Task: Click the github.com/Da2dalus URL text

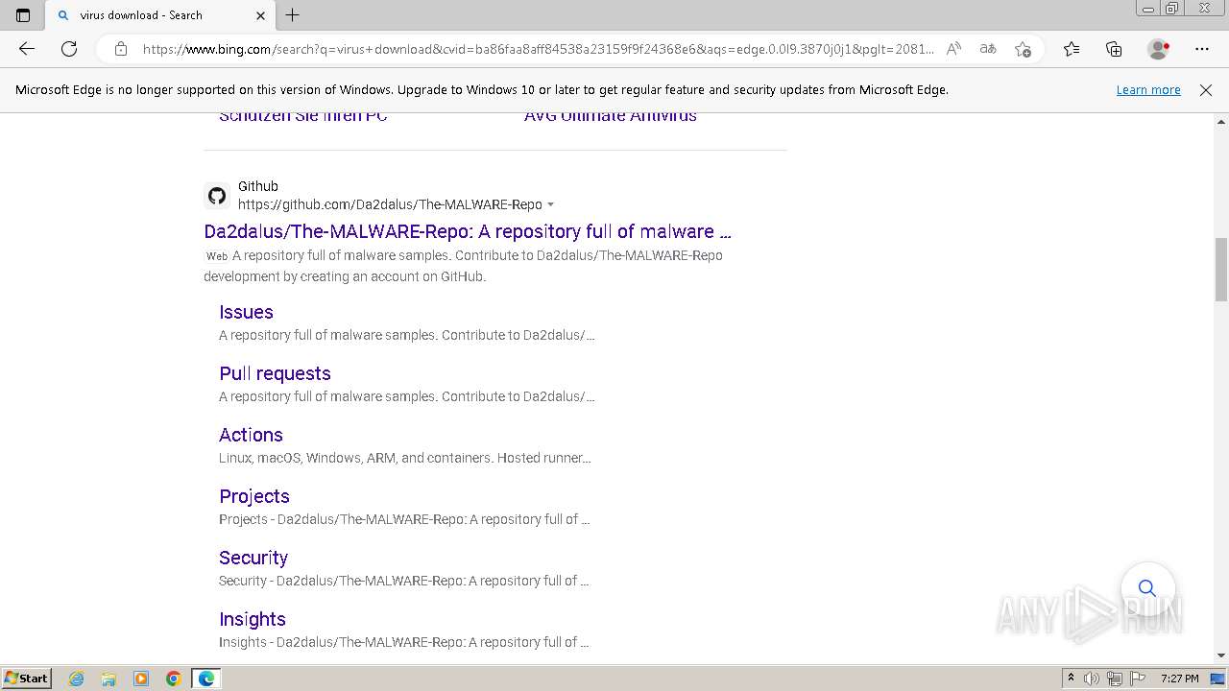Action: [x=390, y=204]
